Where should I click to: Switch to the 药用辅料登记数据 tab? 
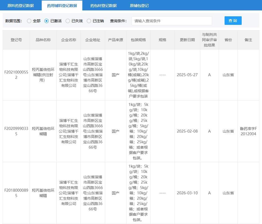[x=62, y=5]
